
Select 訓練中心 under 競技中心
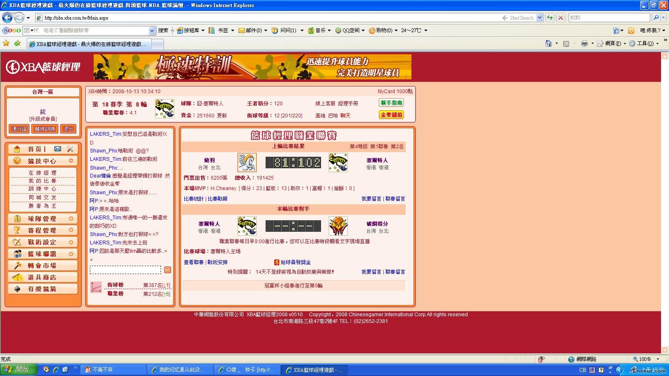[43, 189]
